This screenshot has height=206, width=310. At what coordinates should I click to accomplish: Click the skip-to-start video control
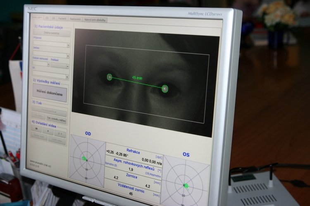click(36, 129)
